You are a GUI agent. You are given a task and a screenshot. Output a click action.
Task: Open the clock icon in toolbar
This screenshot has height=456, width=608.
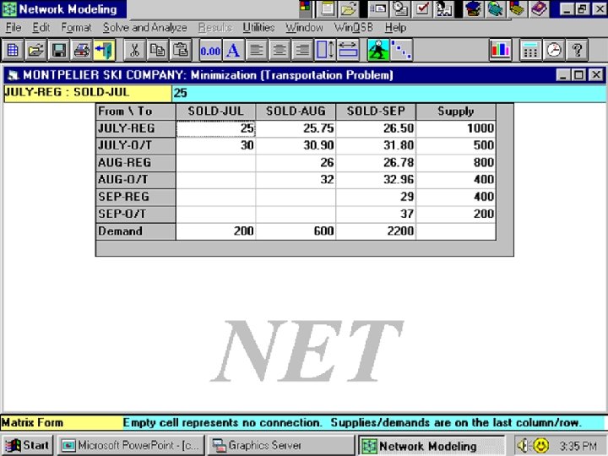pyautogui.click(x=554, y=50)
